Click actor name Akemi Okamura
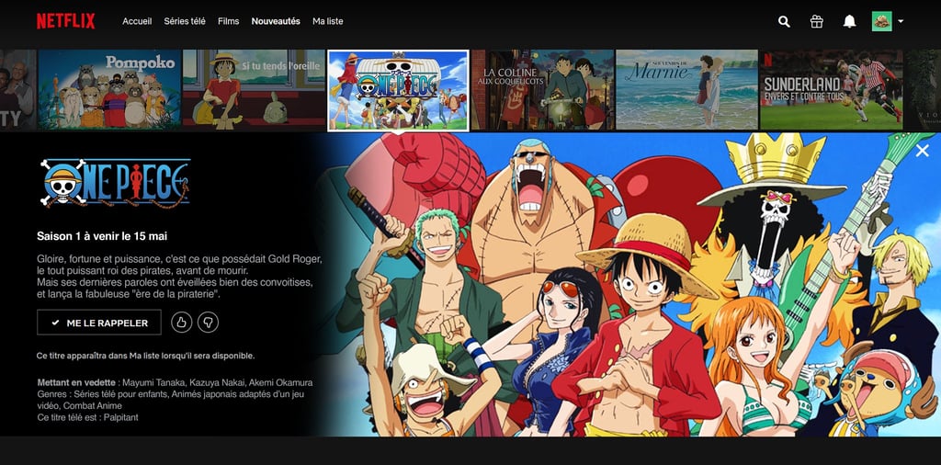The image size is (941, 465). click(280, 382)
